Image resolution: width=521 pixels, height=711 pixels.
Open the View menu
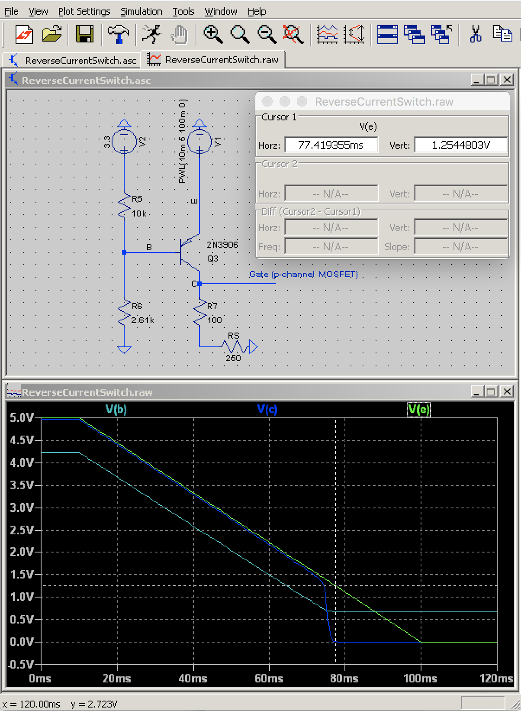(38, 11)
